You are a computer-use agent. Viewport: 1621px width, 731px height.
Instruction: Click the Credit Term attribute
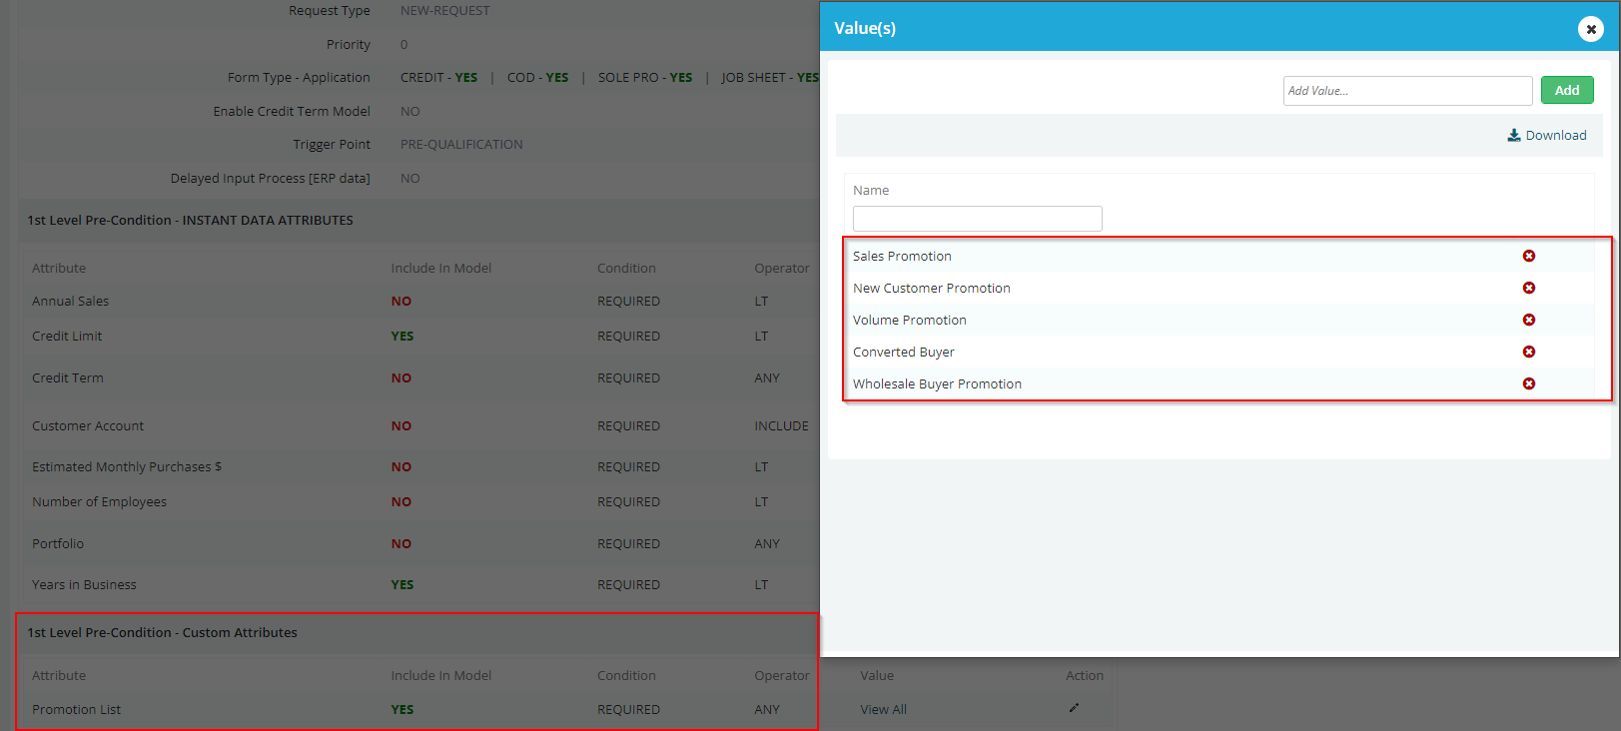[x=67, y=377]
